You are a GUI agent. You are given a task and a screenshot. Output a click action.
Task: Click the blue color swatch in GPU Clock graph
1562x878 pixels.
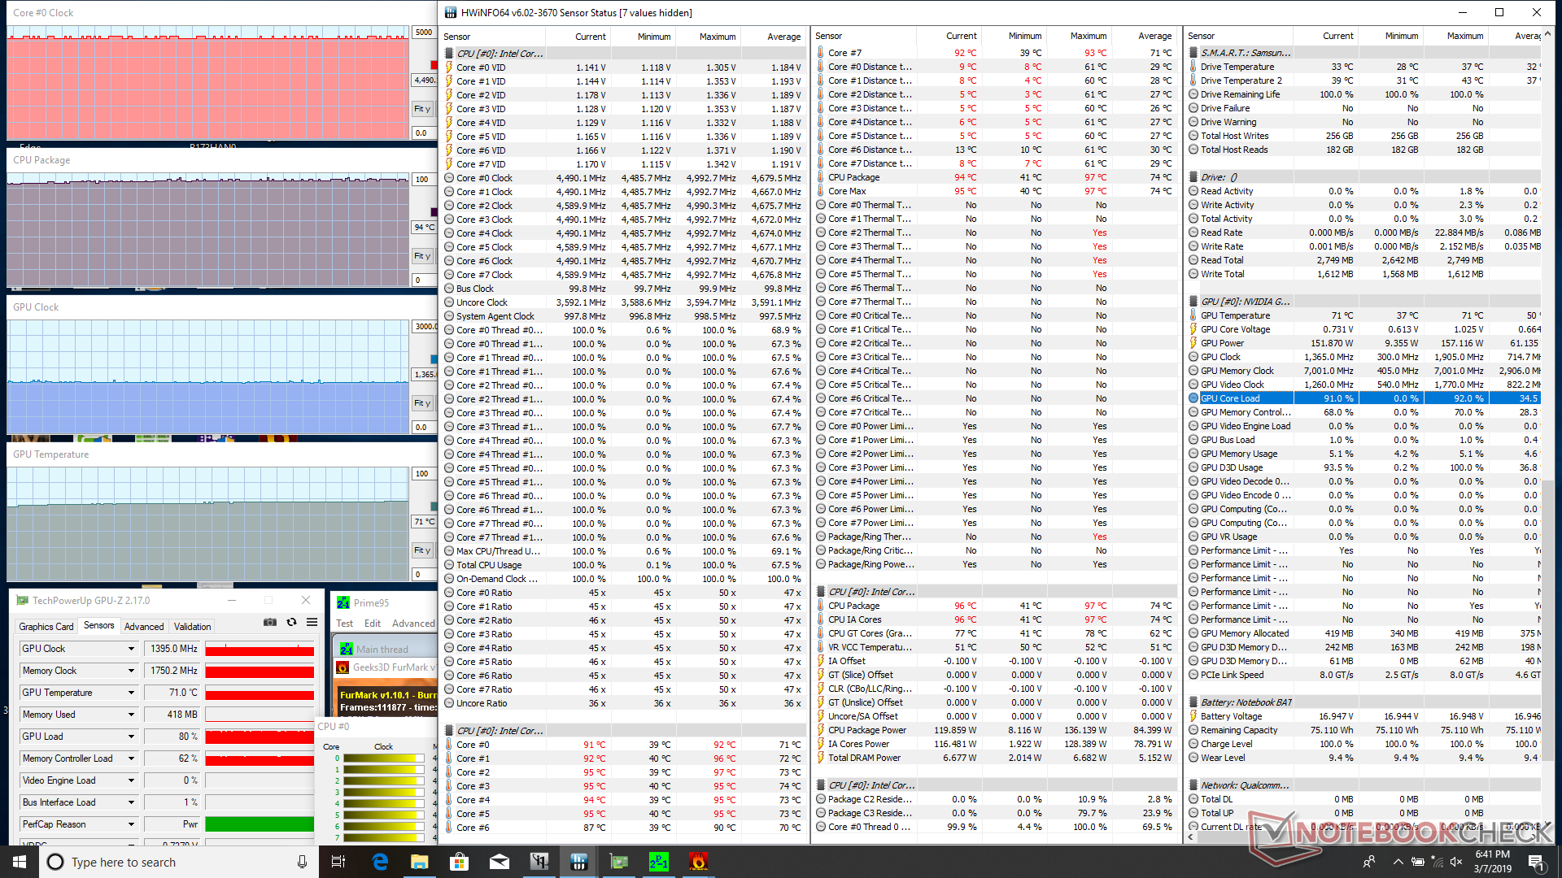click(x=434, y=359)
